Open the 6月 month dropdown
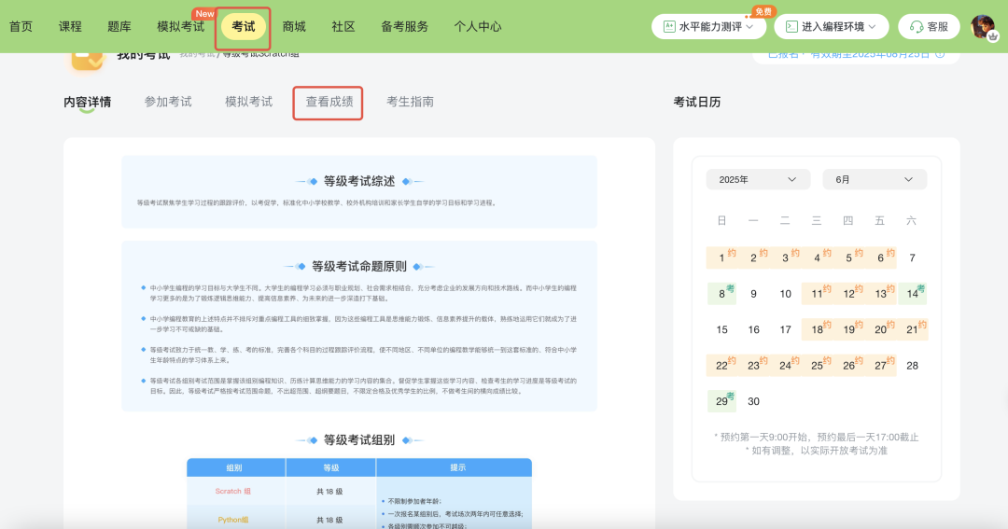The width and height of the screenshot is (1008, 529). (874, 179)
